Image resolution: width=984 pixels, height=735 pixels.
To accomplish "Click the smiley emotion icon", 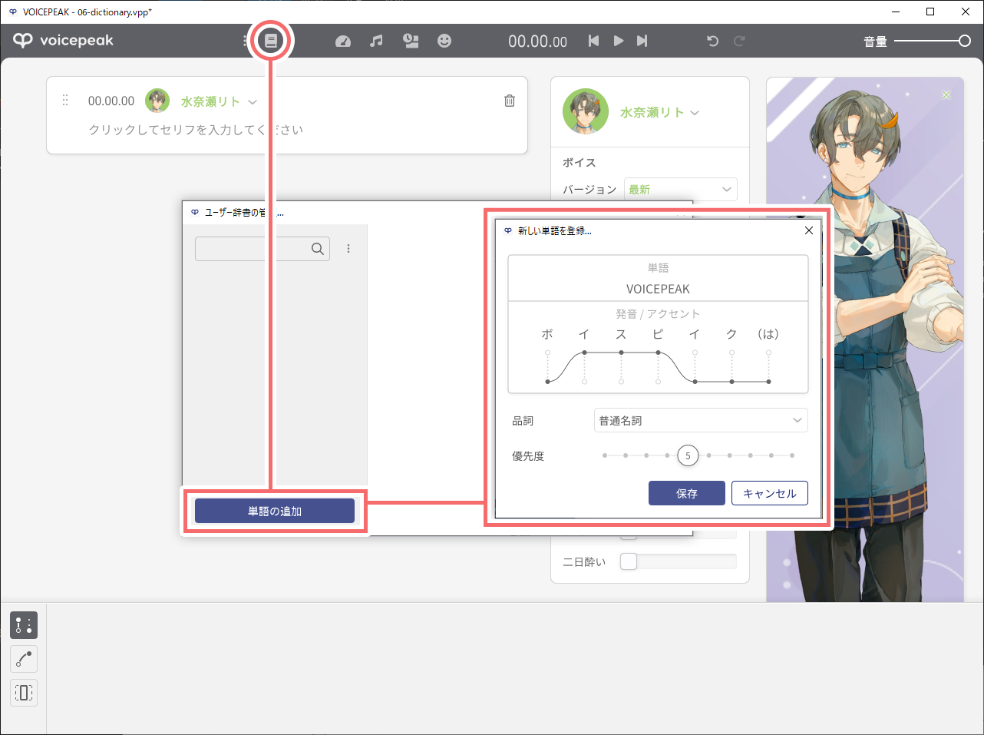I will [x=444, y=41].
